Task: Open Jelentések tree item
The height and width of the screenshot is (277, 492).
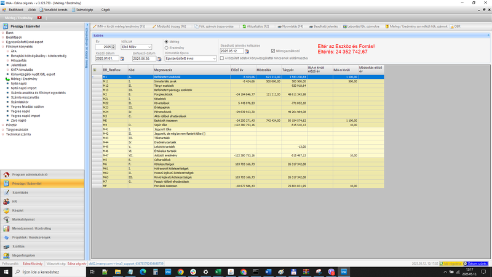Action: (x=18, y=65)
